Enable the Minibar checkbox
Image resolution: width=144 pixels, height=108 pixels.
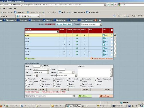tap(68, 81)
